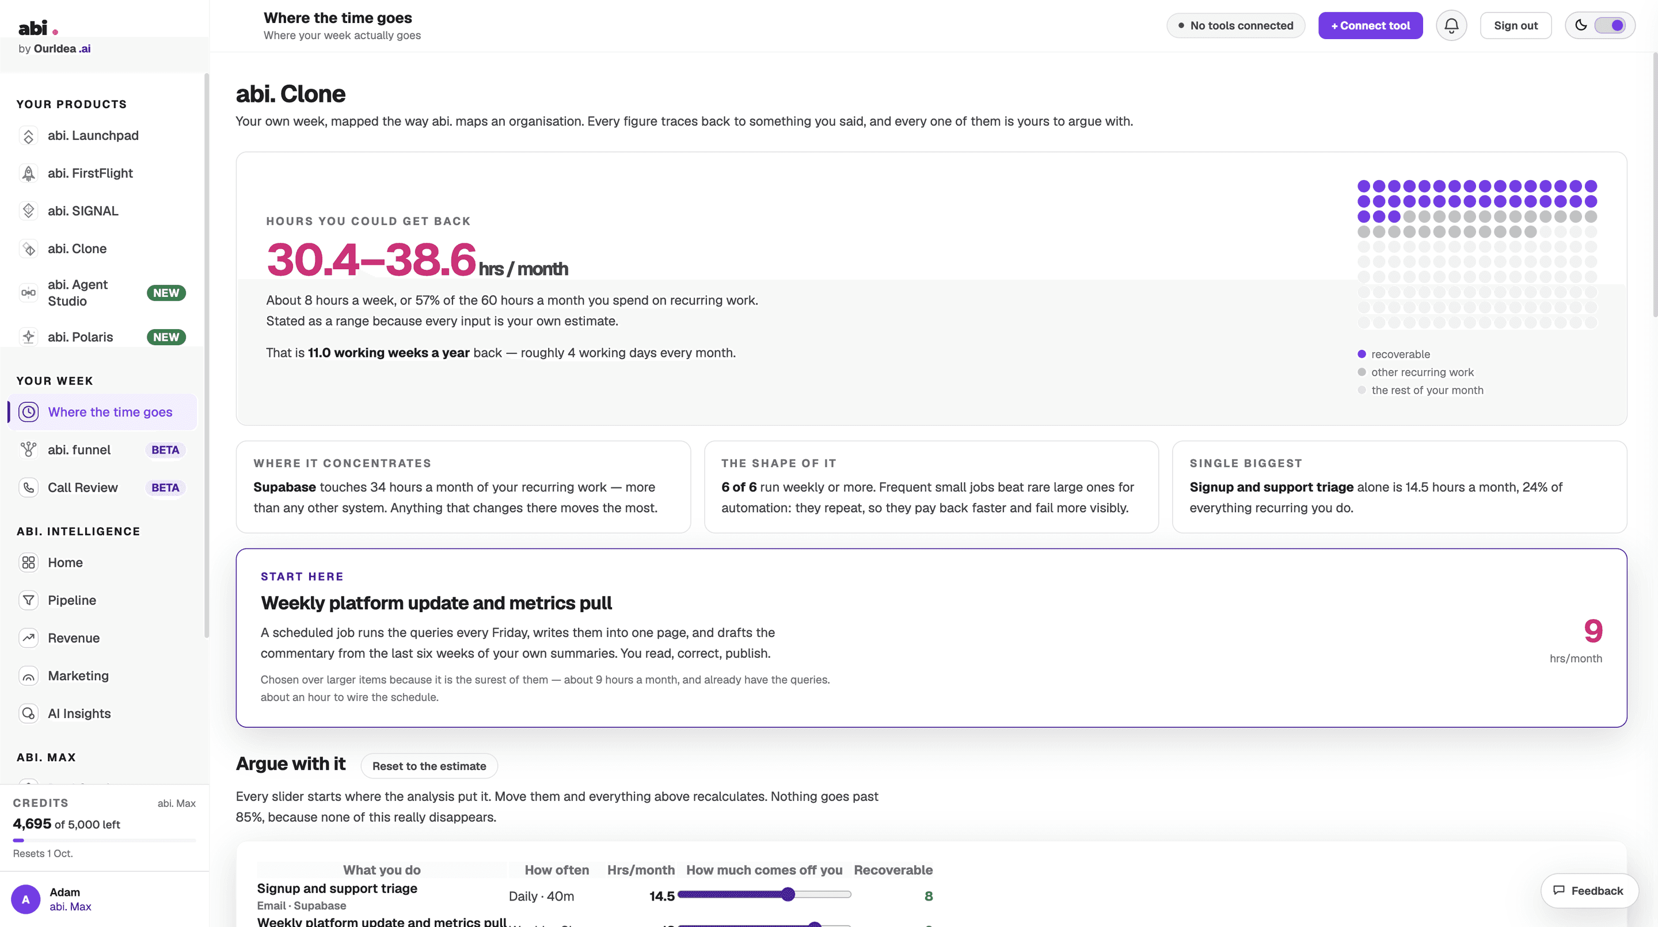
Task: Open abi. Polaris star icon
Action: 28,337
